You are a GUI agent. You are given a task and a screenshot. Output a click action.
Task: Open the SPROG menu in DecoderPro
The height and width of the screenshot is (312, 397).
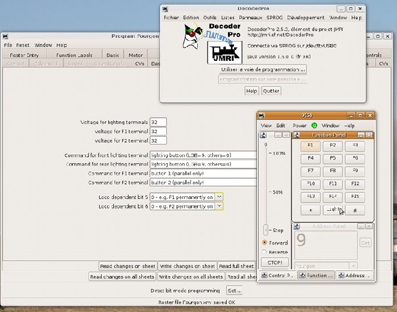274,17
